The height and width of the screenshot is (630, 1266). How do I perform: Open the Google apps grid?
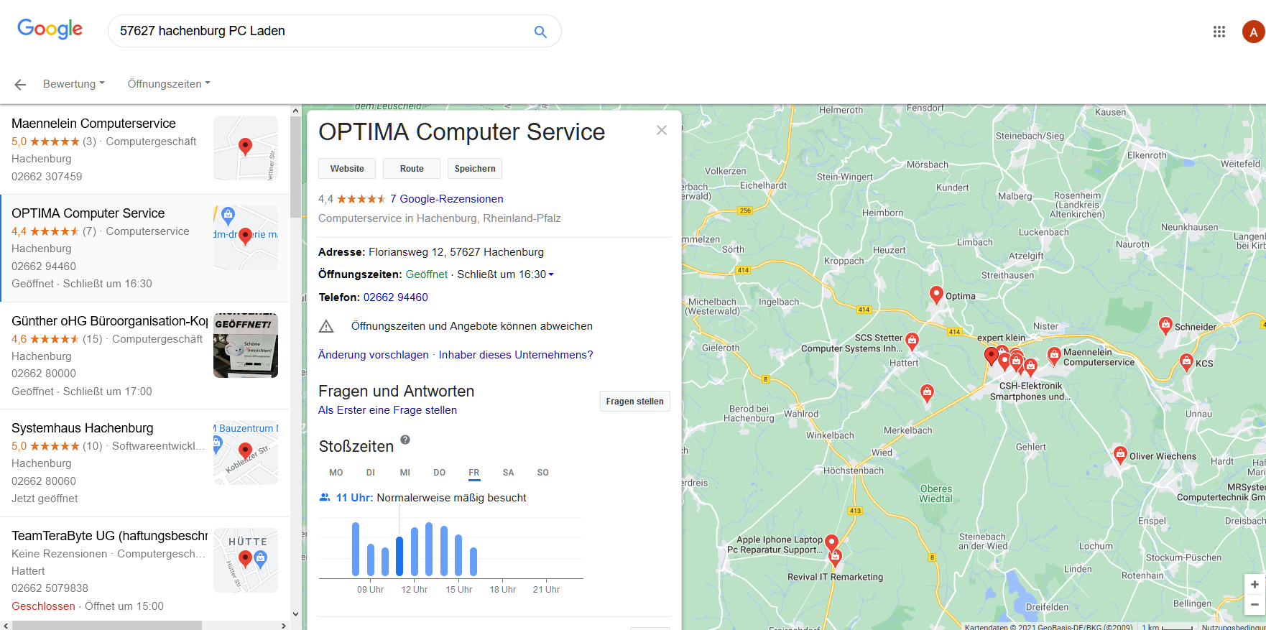click(x=1219, y=32)
